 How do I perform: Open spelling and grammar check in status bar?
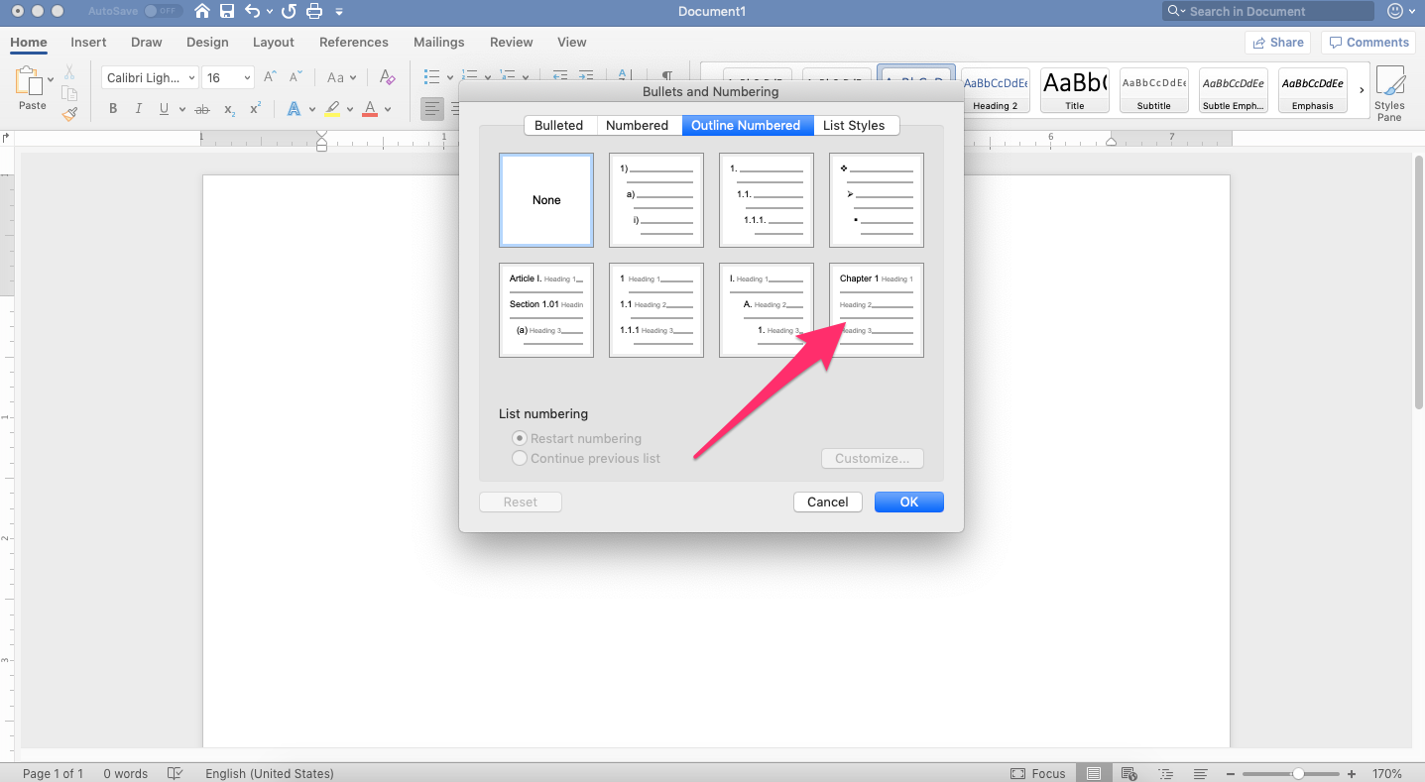[x=176, y=773]
